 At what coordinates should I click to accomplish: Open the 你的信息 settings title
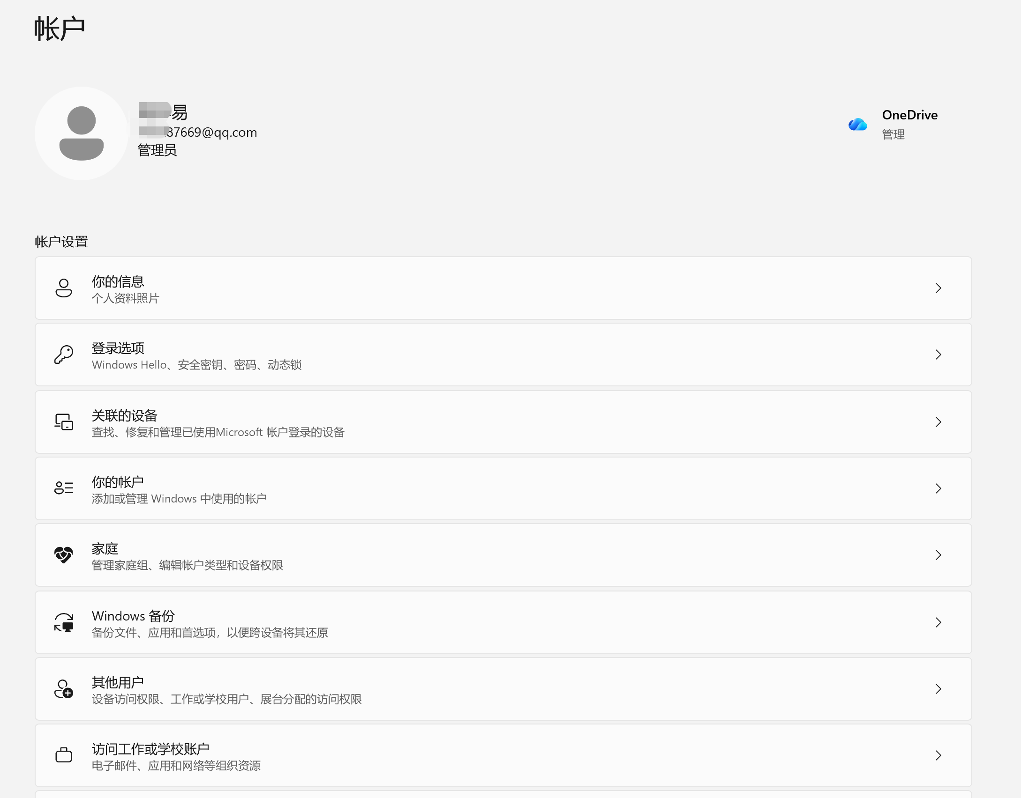pyautogui.click(x=118, y=281)
